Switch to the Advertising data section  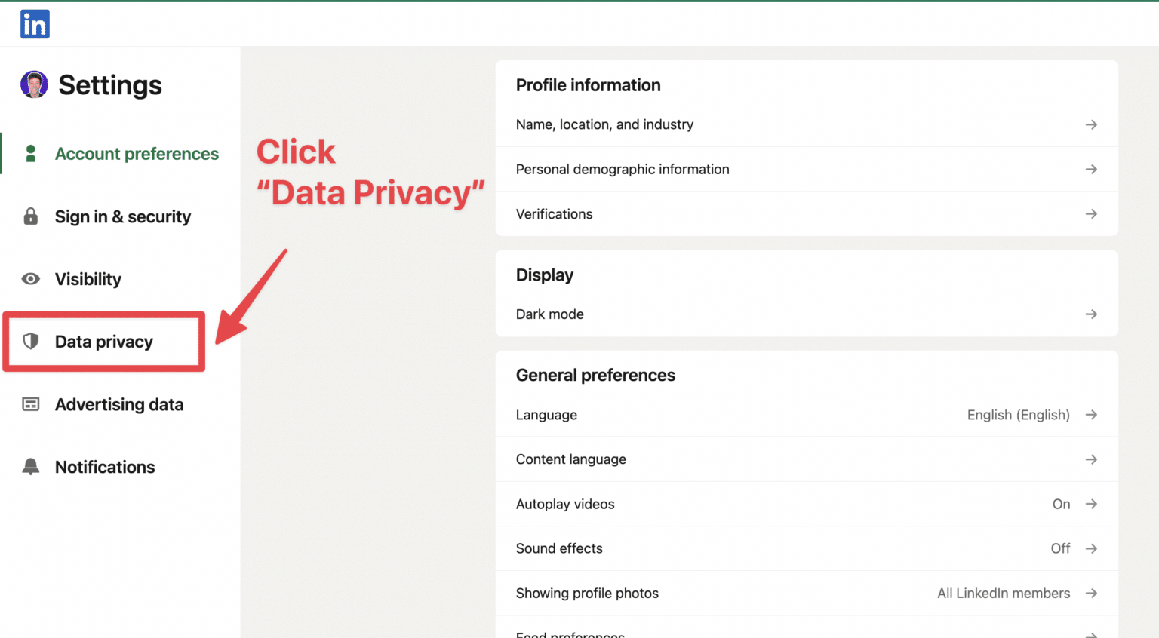pyautogui.click(x=119, y=404)
